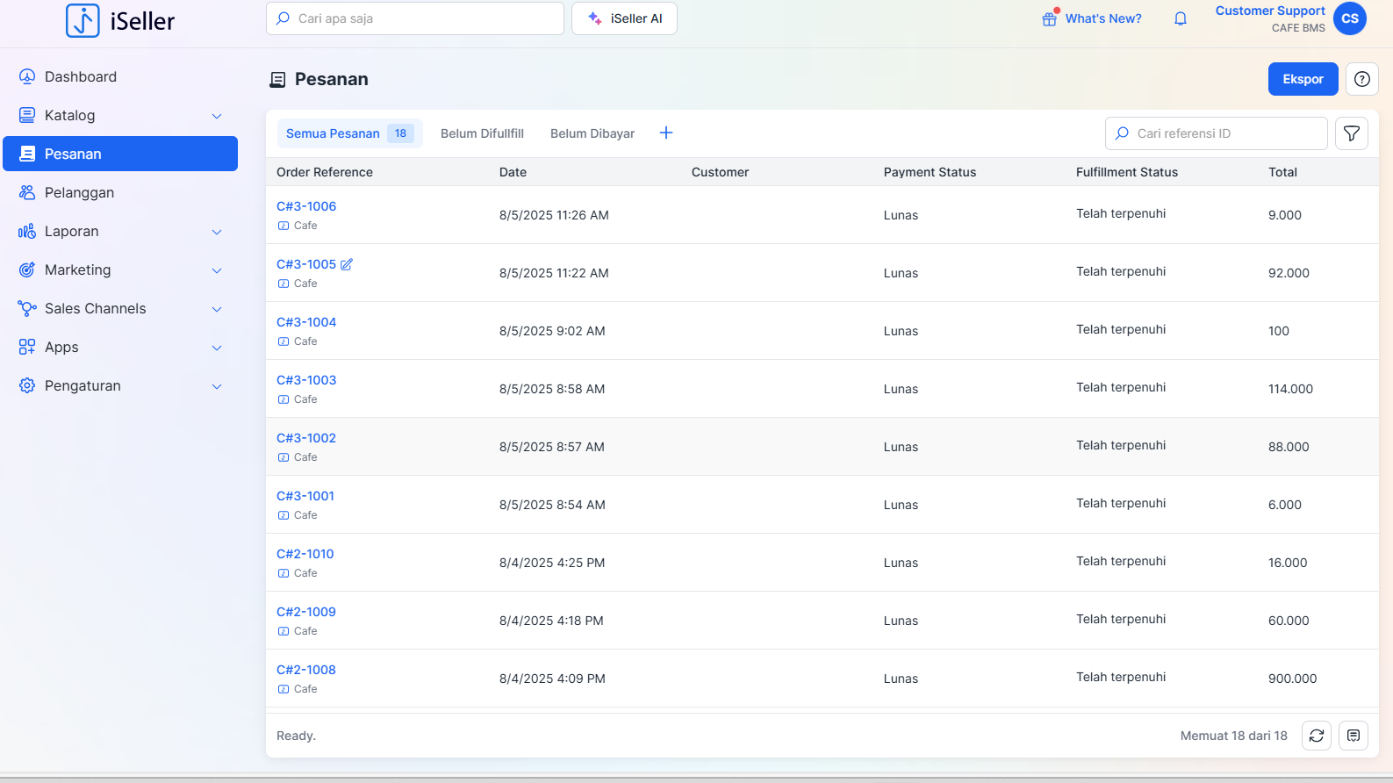This screenshot has width=1393, height=783.
Task: Open the filter funnel icon
Action: [x=1352, y=133]
